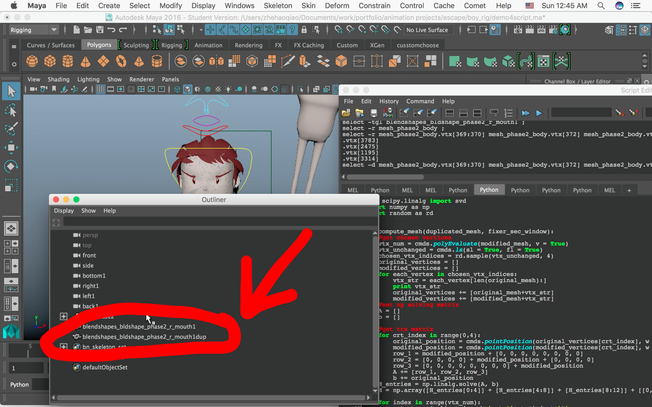Toggle snap to points icon
This screenshot has height=407, width=652.
pos(362,30)
